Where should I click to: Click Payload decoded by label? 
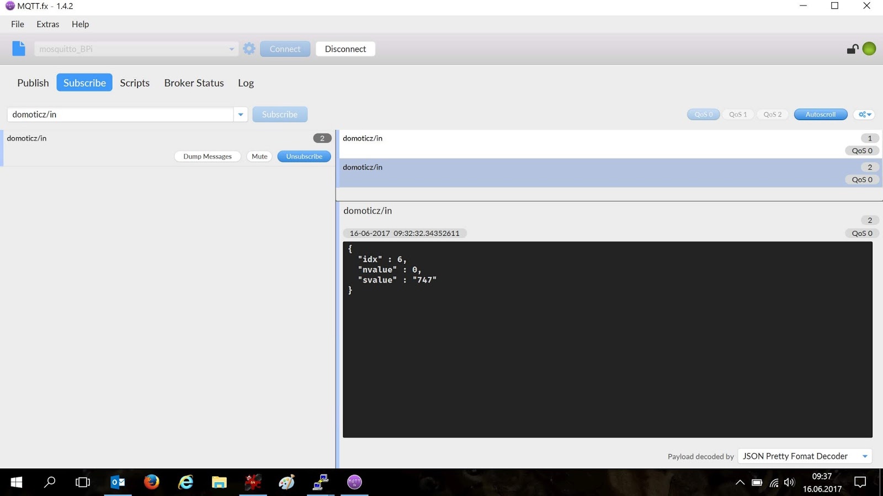700,456
